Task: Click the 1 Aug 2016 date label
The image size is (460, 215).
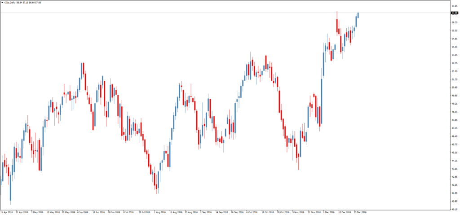Action: click(160, 212)
